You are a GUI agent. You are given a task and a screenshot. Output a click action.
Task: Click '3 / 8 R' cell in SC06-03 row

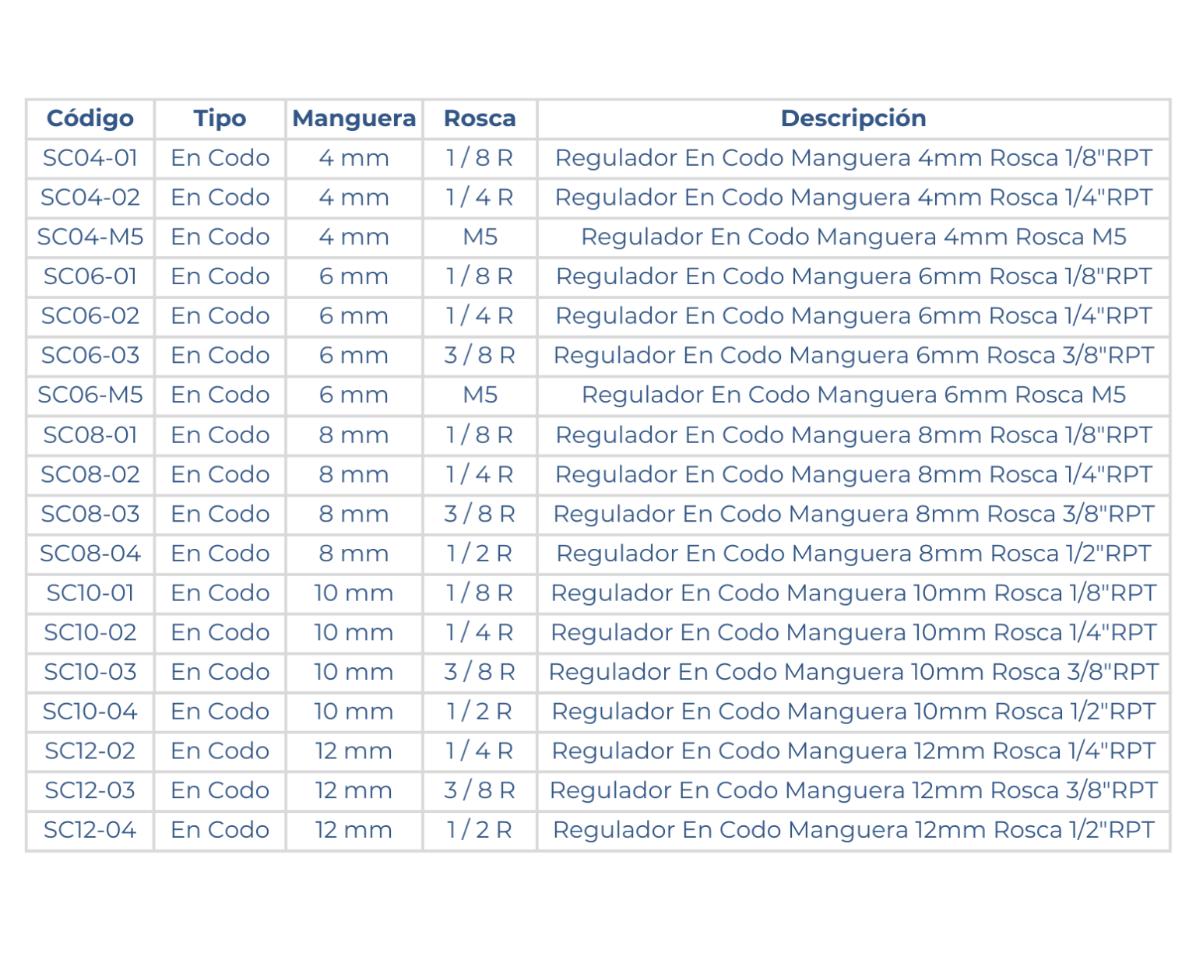coord(480,356)
